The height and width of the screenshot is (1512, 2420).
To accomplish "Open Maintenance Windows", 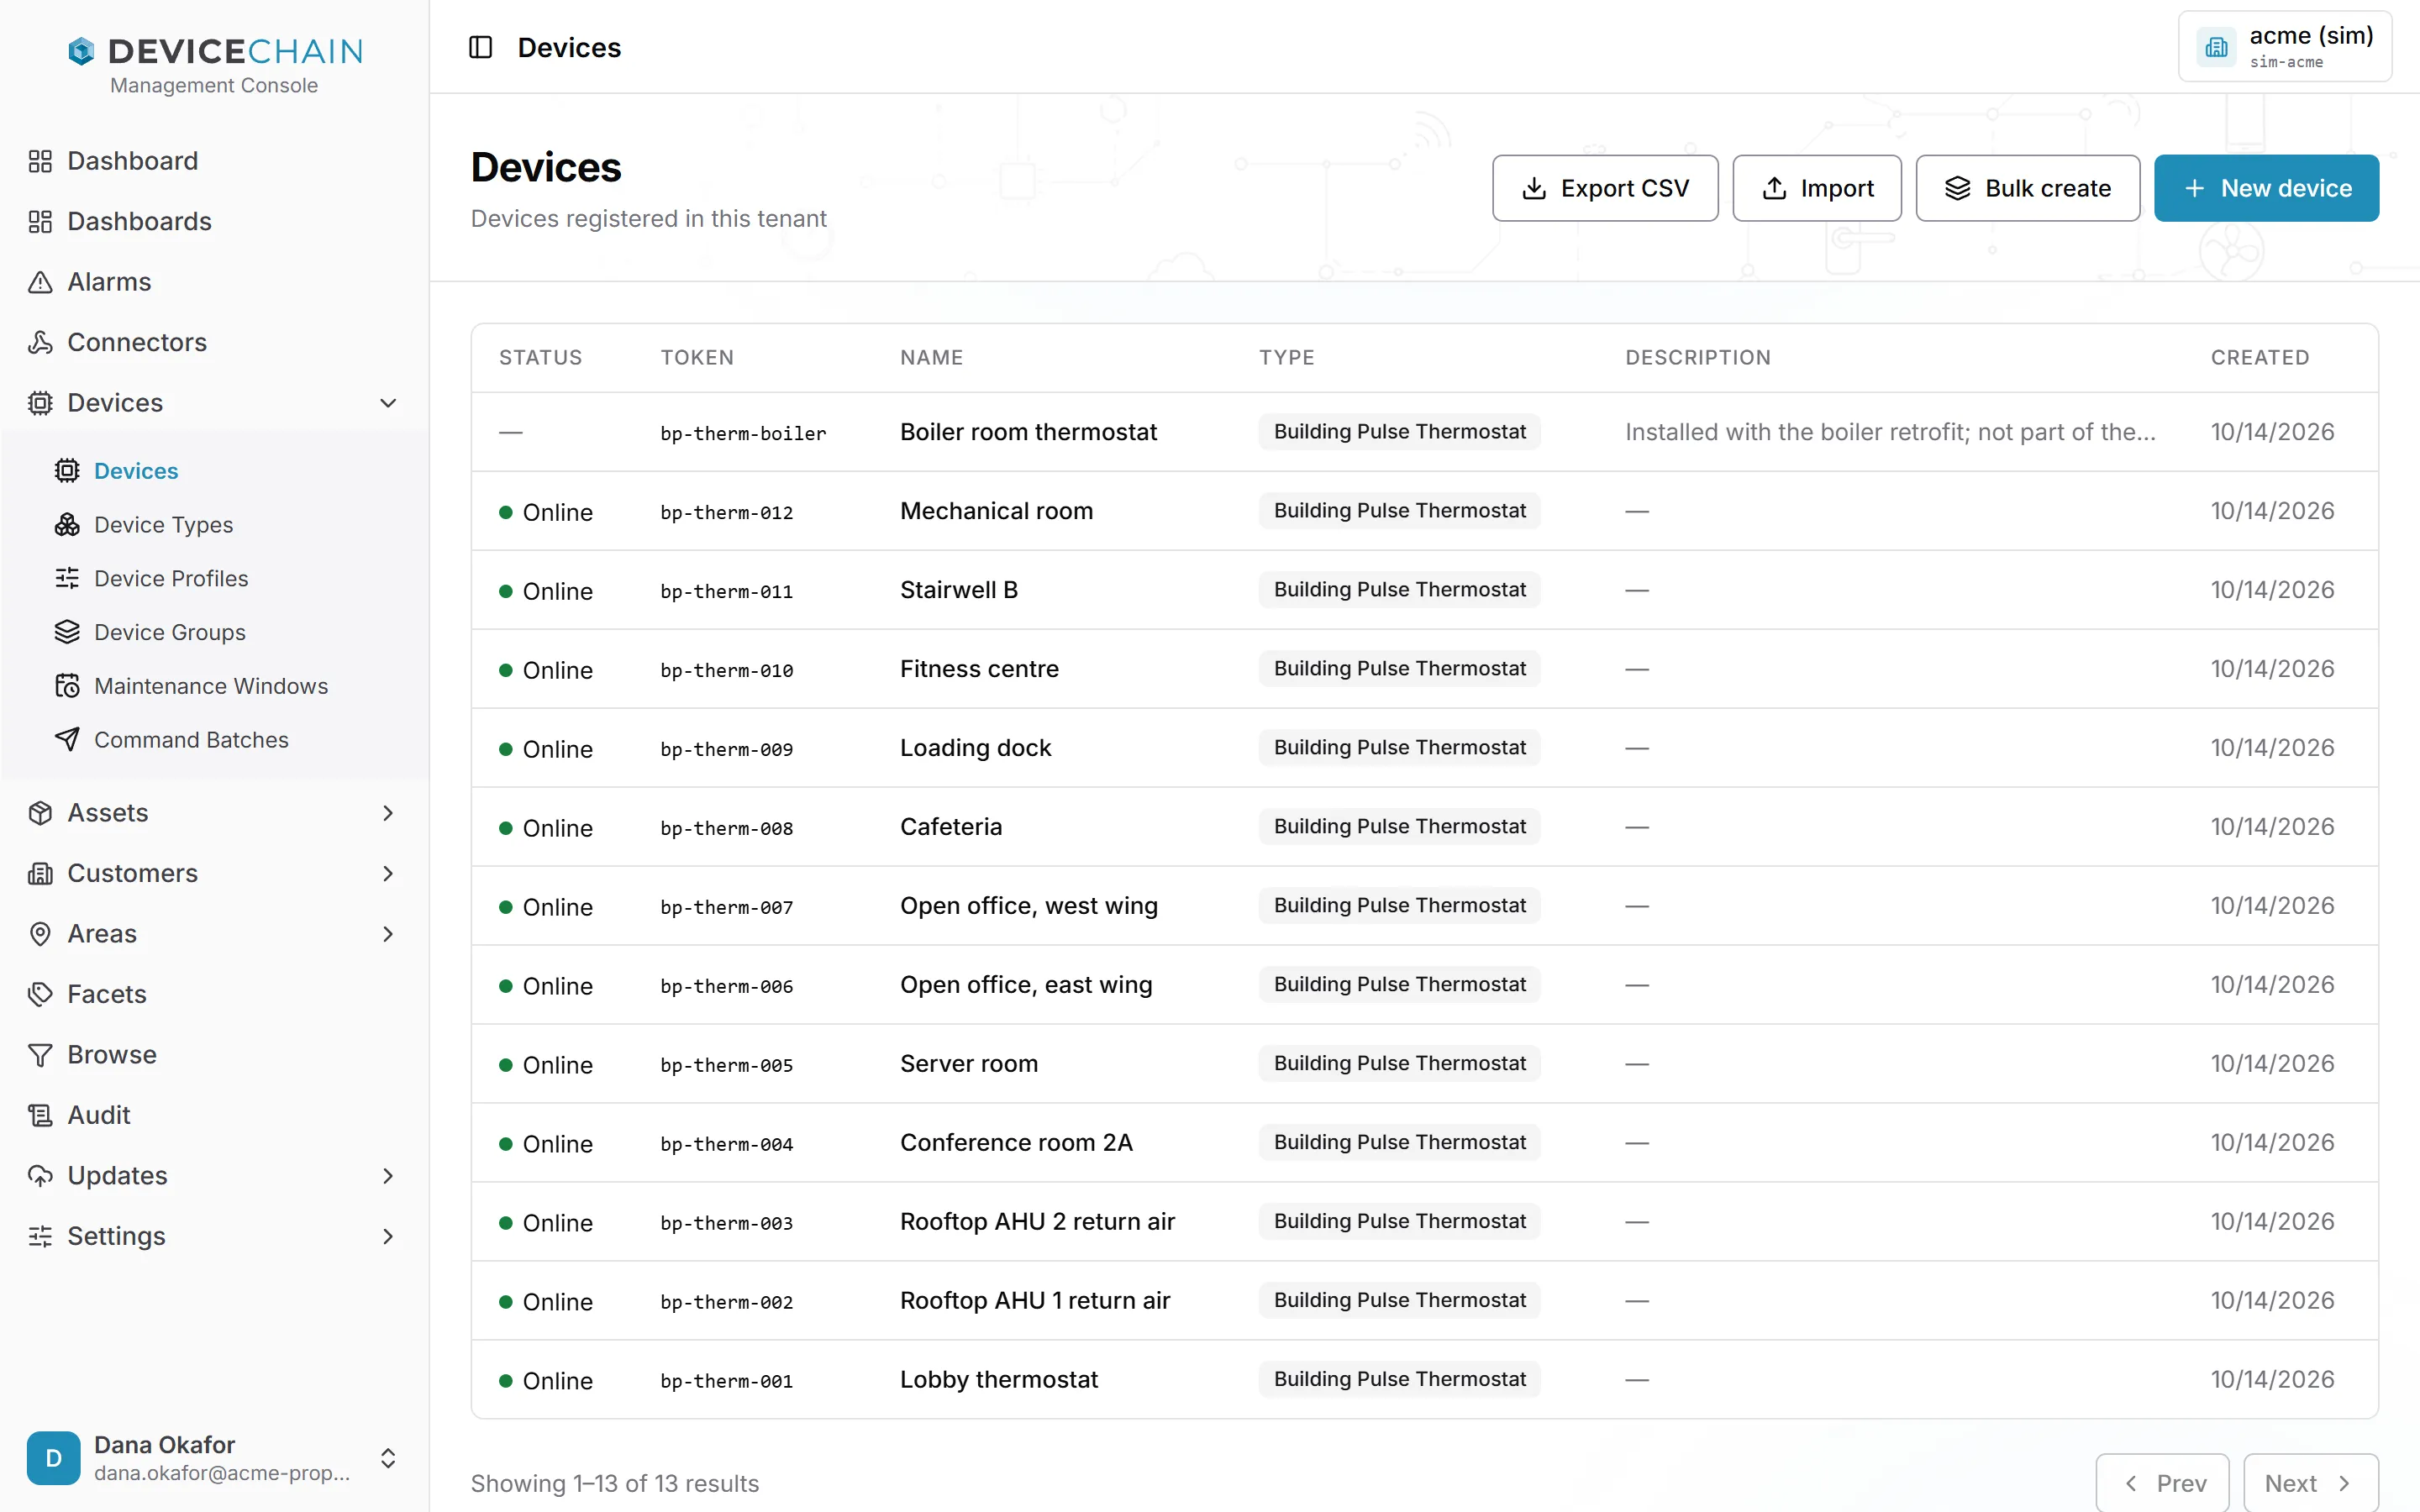I will click(211, 686).
